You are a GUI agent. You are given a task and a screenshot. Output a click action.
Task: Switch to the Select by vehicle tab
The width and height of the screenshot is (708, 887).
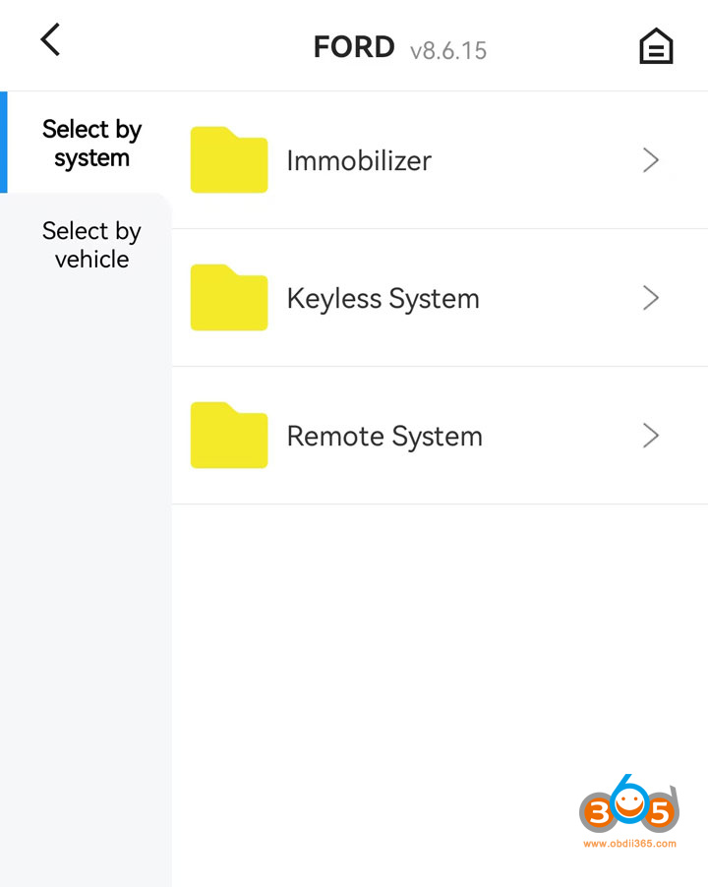tap(91, 245)
